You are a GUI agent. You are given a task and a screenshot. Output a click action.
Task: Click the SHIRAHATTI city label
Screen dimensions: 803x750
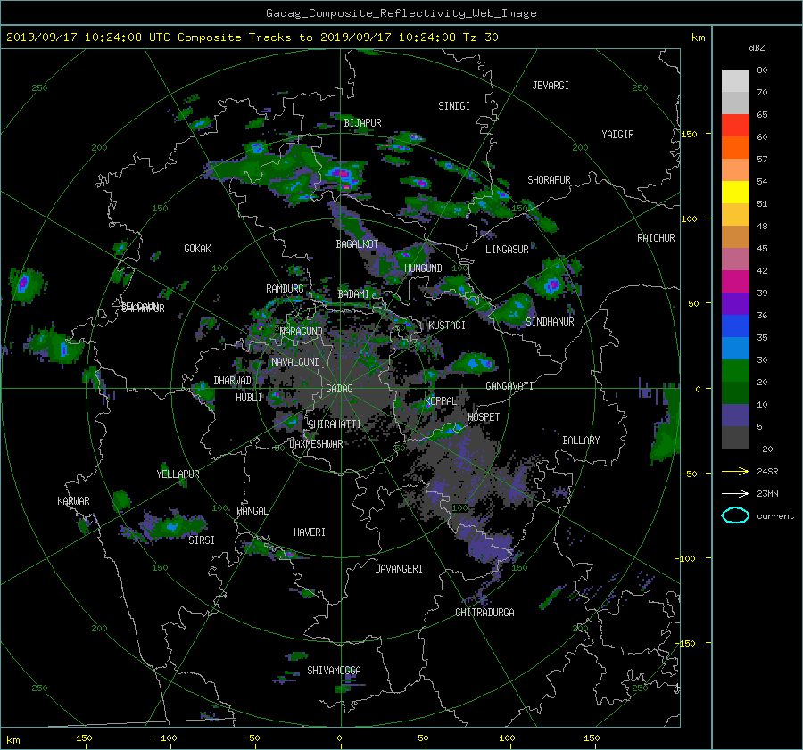(x=335, y=424)
